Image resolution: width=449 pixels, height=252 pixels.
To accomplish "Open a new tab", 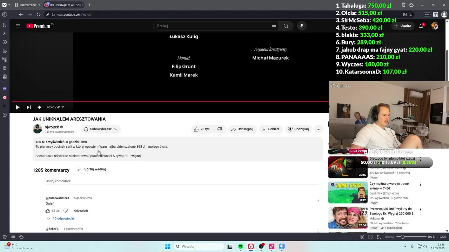I will point(89,5).
